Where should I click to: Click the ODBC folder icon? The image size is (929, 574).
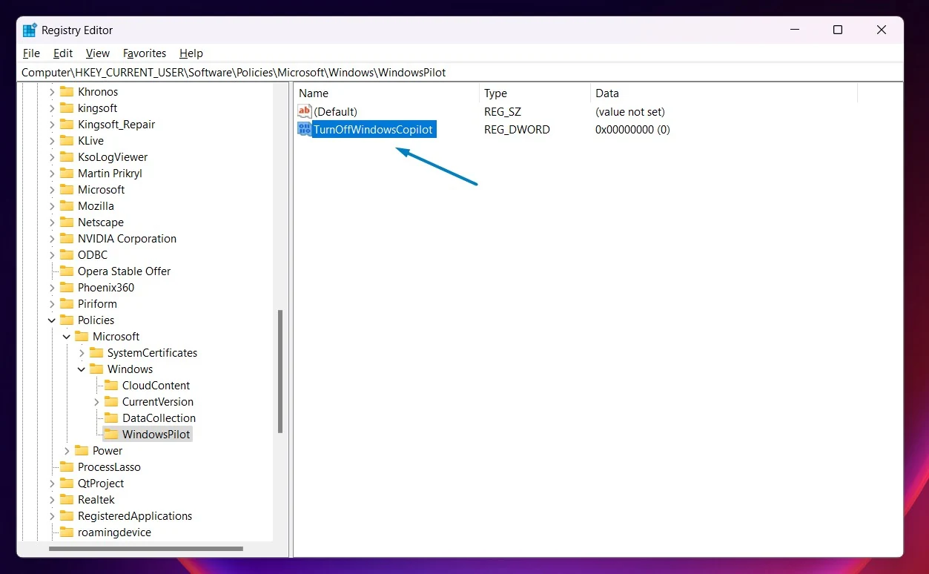click(67, 255)
